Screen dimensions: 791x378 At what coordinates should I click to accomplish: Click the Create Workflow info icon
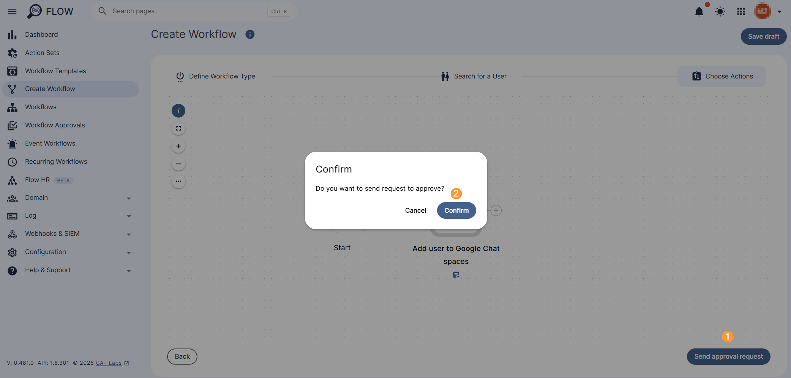250,35
